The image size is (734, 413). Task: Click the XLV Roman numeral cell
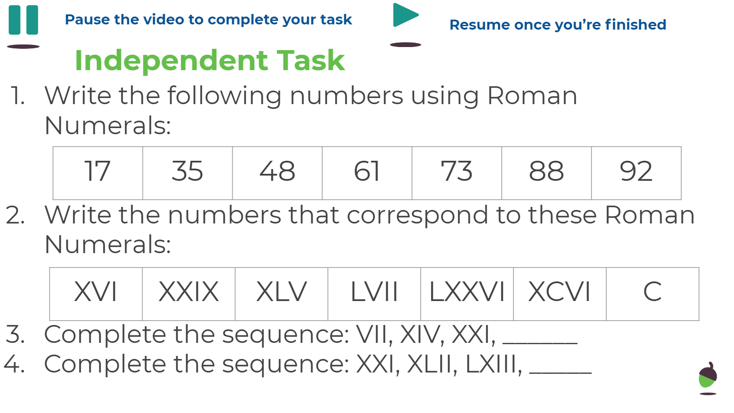click(x=282, y=294)
